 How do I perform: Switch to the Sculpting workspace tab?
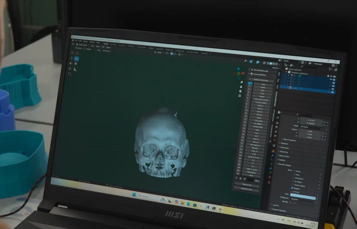click(122, 45)
